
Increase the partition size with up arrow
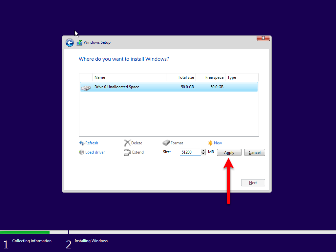(x=203, y=150)
